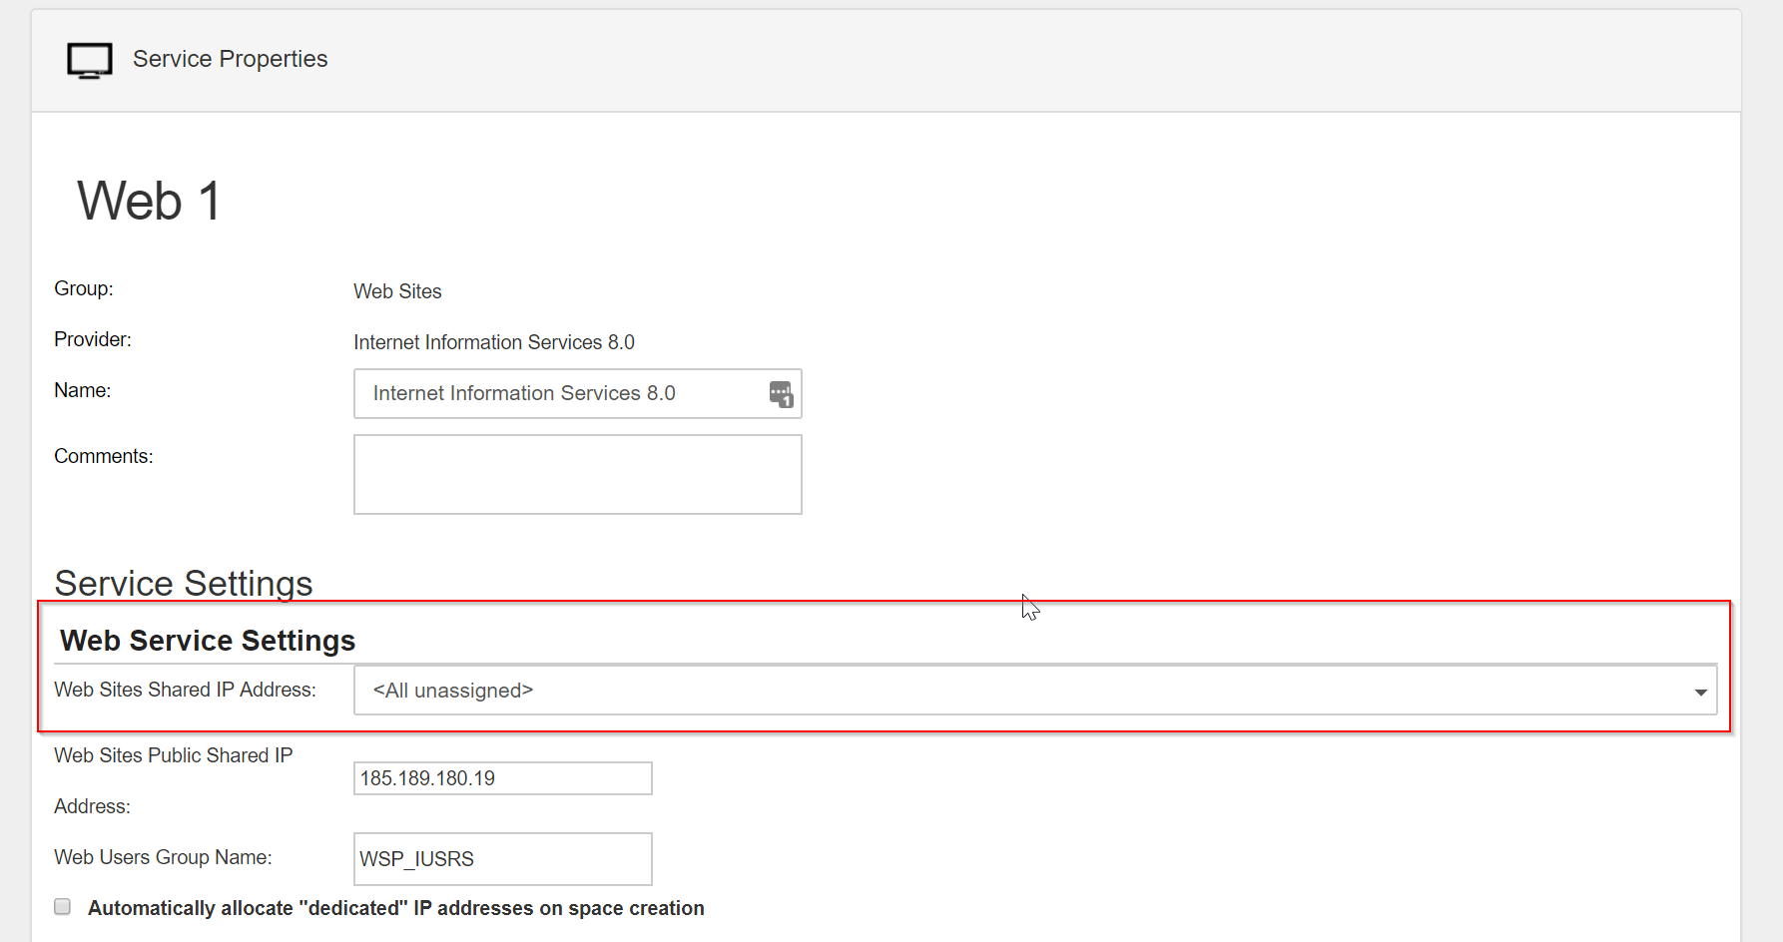Click the Internet Information Services 8.0 provider text

click(x=494, y=342)
